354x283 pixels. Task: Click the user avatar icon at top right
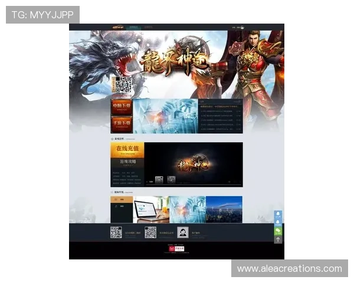242,27
